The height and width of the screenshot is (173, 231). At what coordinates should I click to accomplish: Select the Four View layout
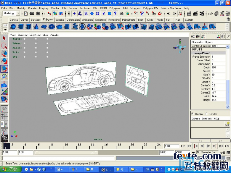tap(4, 116)
